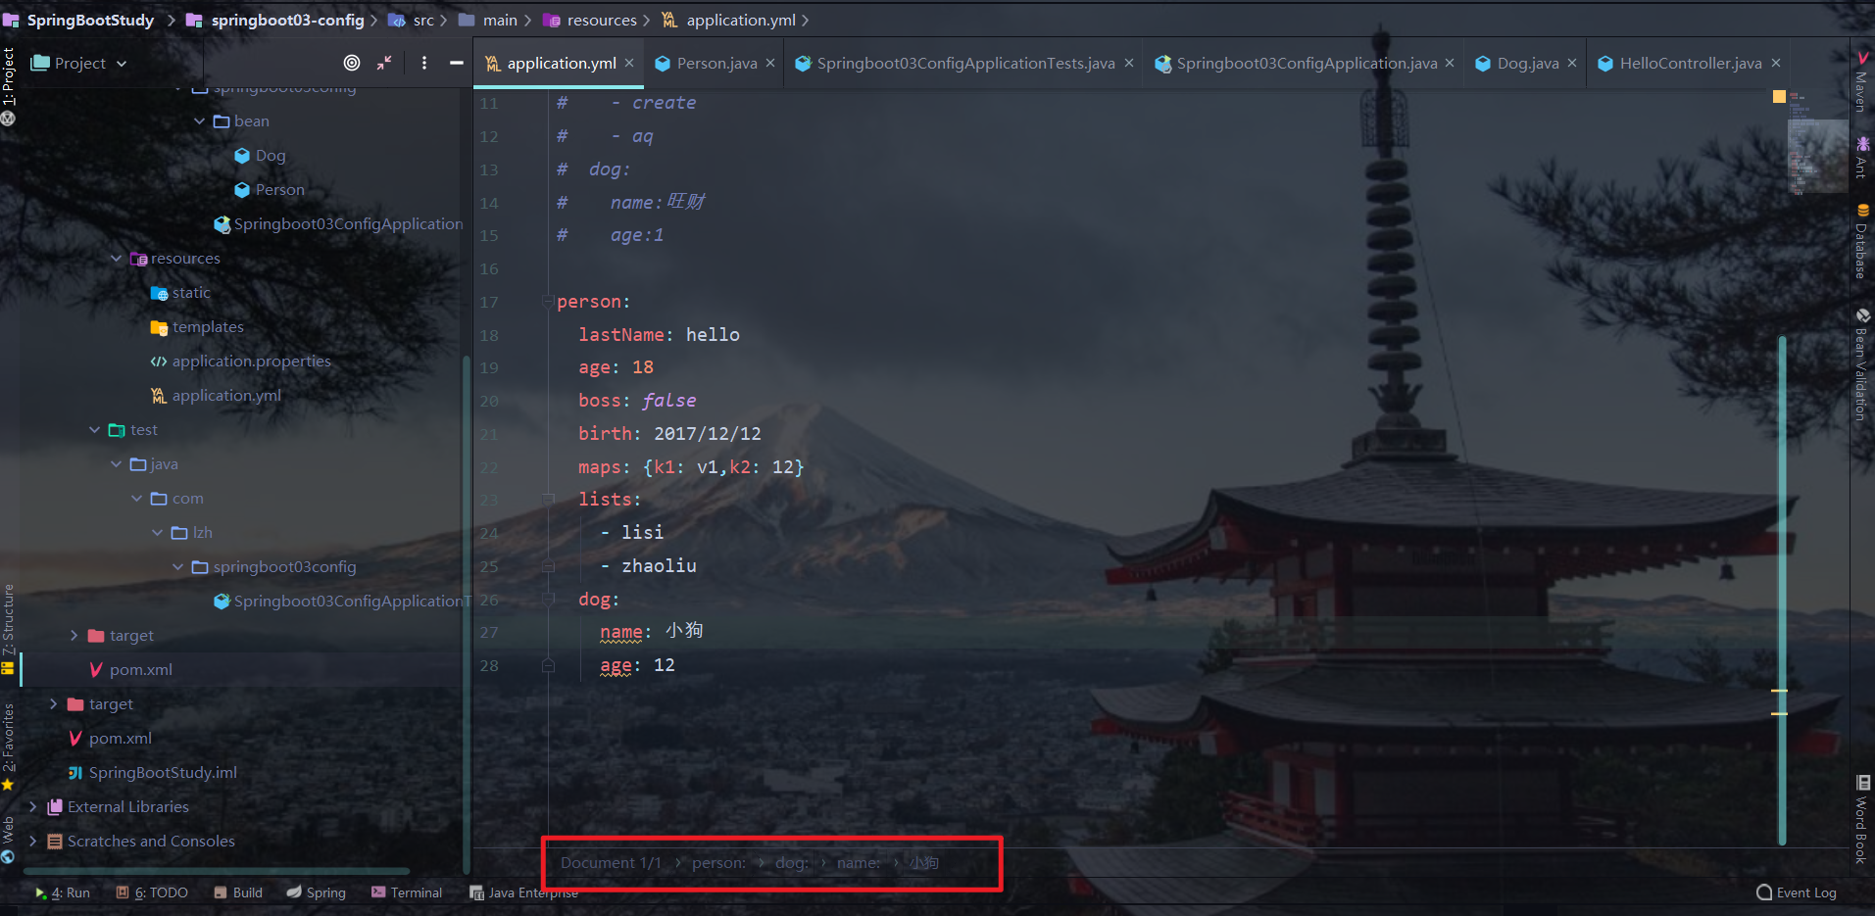1875x916 pixels.
Task: Click springboot03-config breadcrumb
Action: [287, 20]
